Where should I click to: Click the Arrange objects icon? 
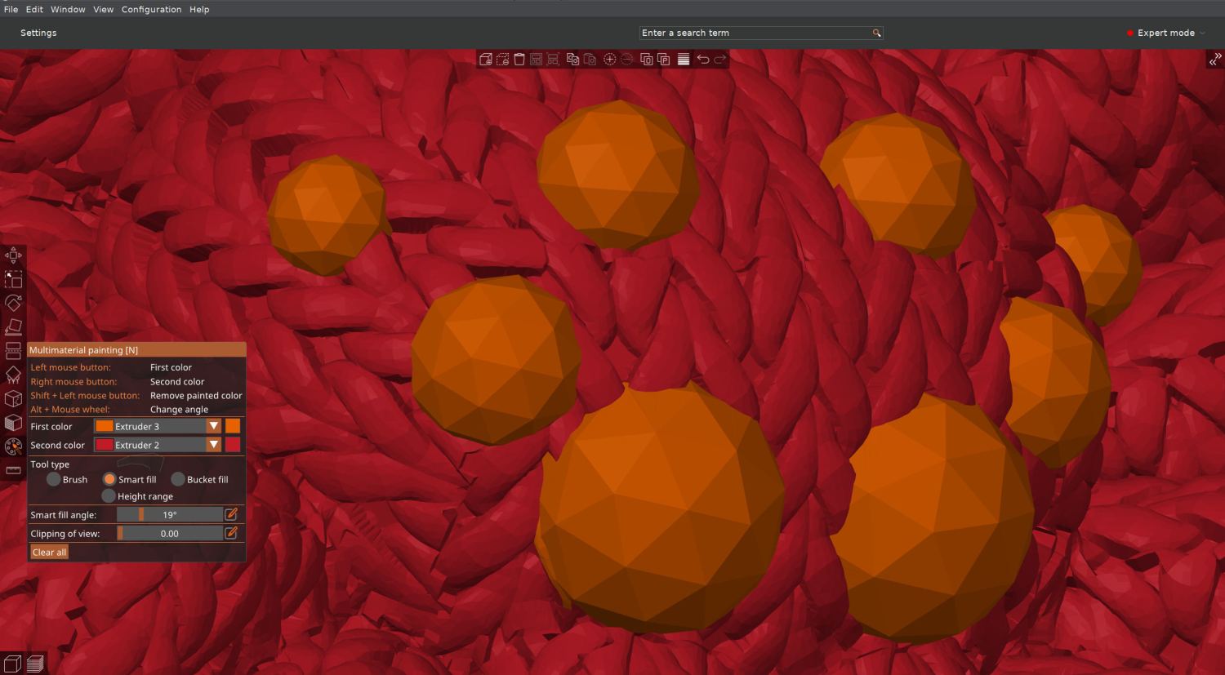[x=536, y=60]
